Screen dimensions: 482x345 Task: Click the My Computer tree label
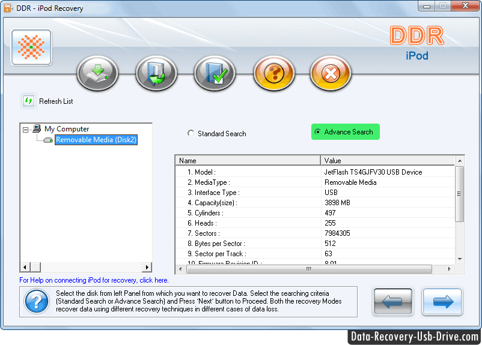click(x=67, y=129)
